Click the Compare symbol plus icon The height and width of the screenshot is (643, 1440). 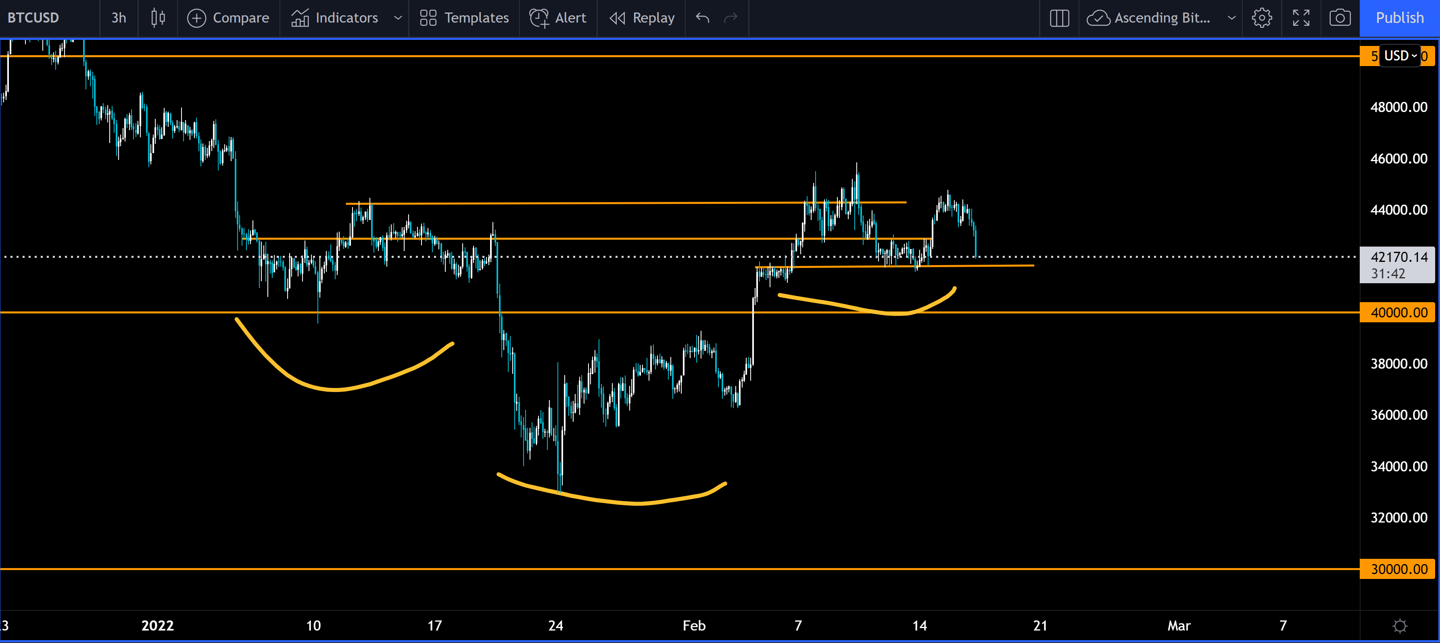(x=196, y=18)
